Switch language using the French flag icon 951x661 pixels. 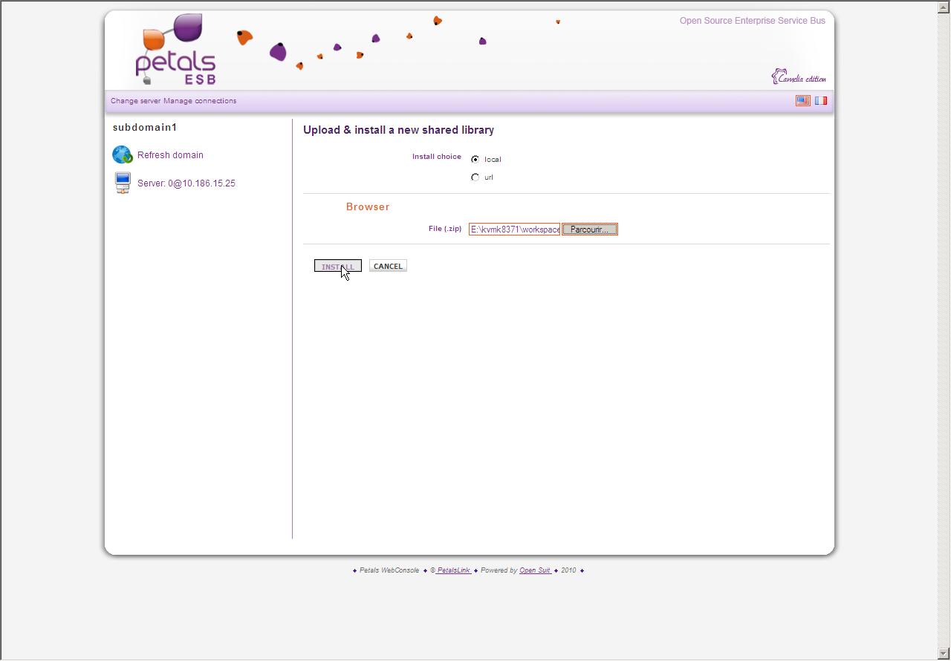tap(820, 101)
